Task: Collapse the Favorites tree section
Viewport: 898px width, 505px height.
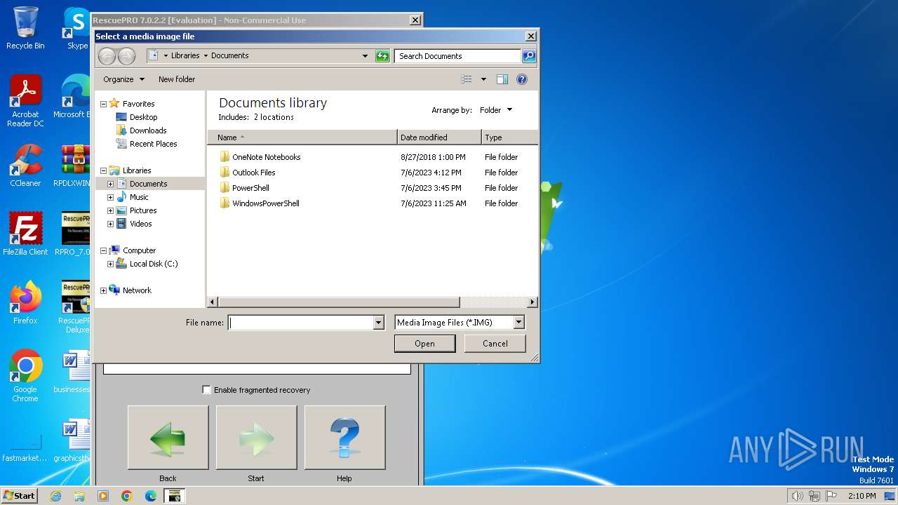Action: pyautogui.click(x=103, y=104)
